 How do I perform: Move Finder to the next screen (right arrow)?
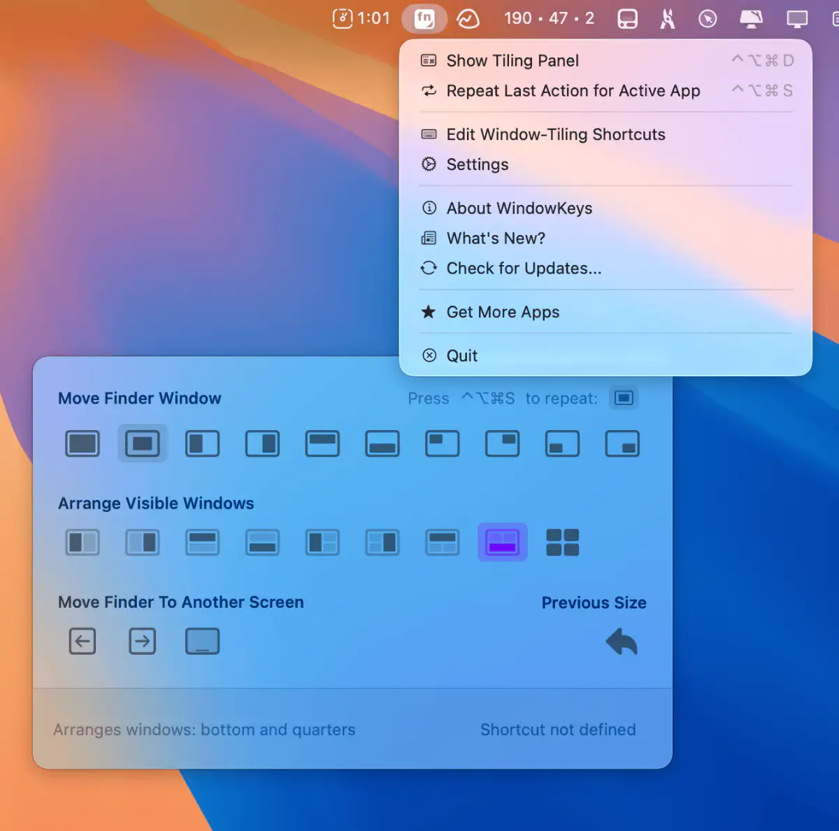click(x=143, y=641)
